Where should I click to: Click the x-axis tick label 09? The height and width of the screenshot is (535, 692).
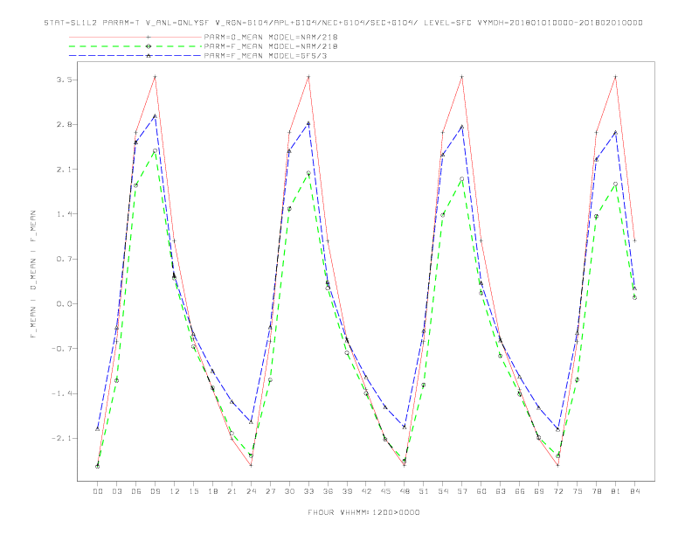155,491
